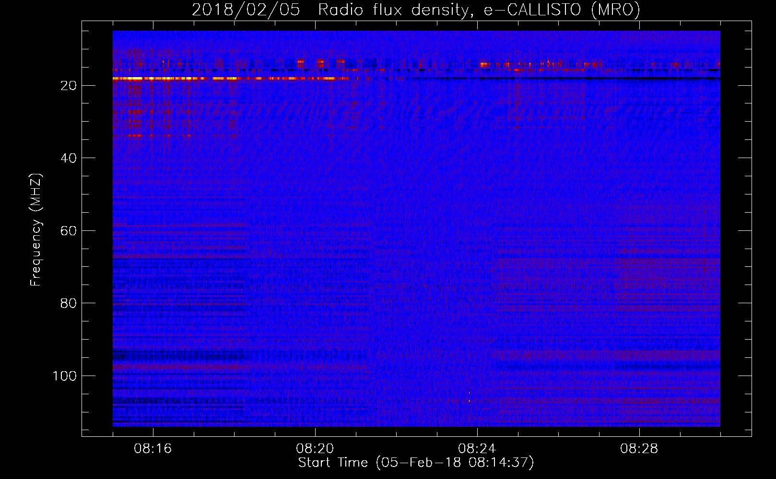Click the date '2018/02/05' in the title
Viewport: 776px width, 479px height.
pyautogui.click(x=246, y=10)
